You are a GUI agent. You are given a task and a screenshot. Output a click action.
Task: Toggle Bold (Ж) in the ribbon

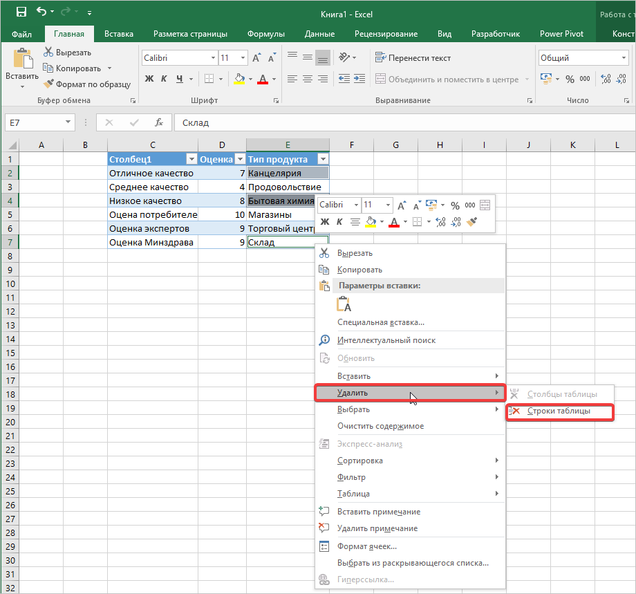tap(149, 79)
